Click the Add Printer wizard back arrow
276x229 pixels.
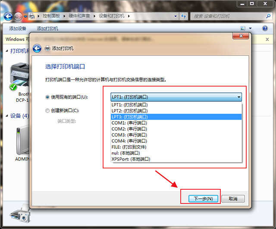(x=37, y=48)
